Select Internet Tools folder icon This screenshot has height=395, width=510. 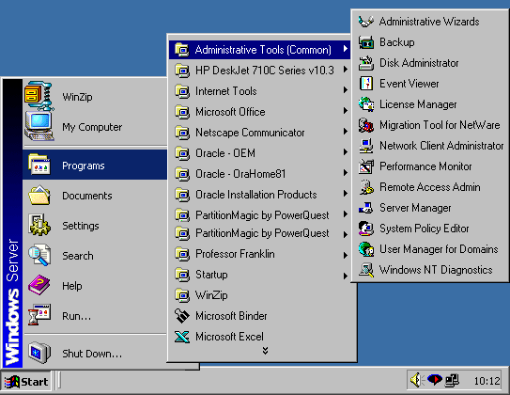coord(182,91)
